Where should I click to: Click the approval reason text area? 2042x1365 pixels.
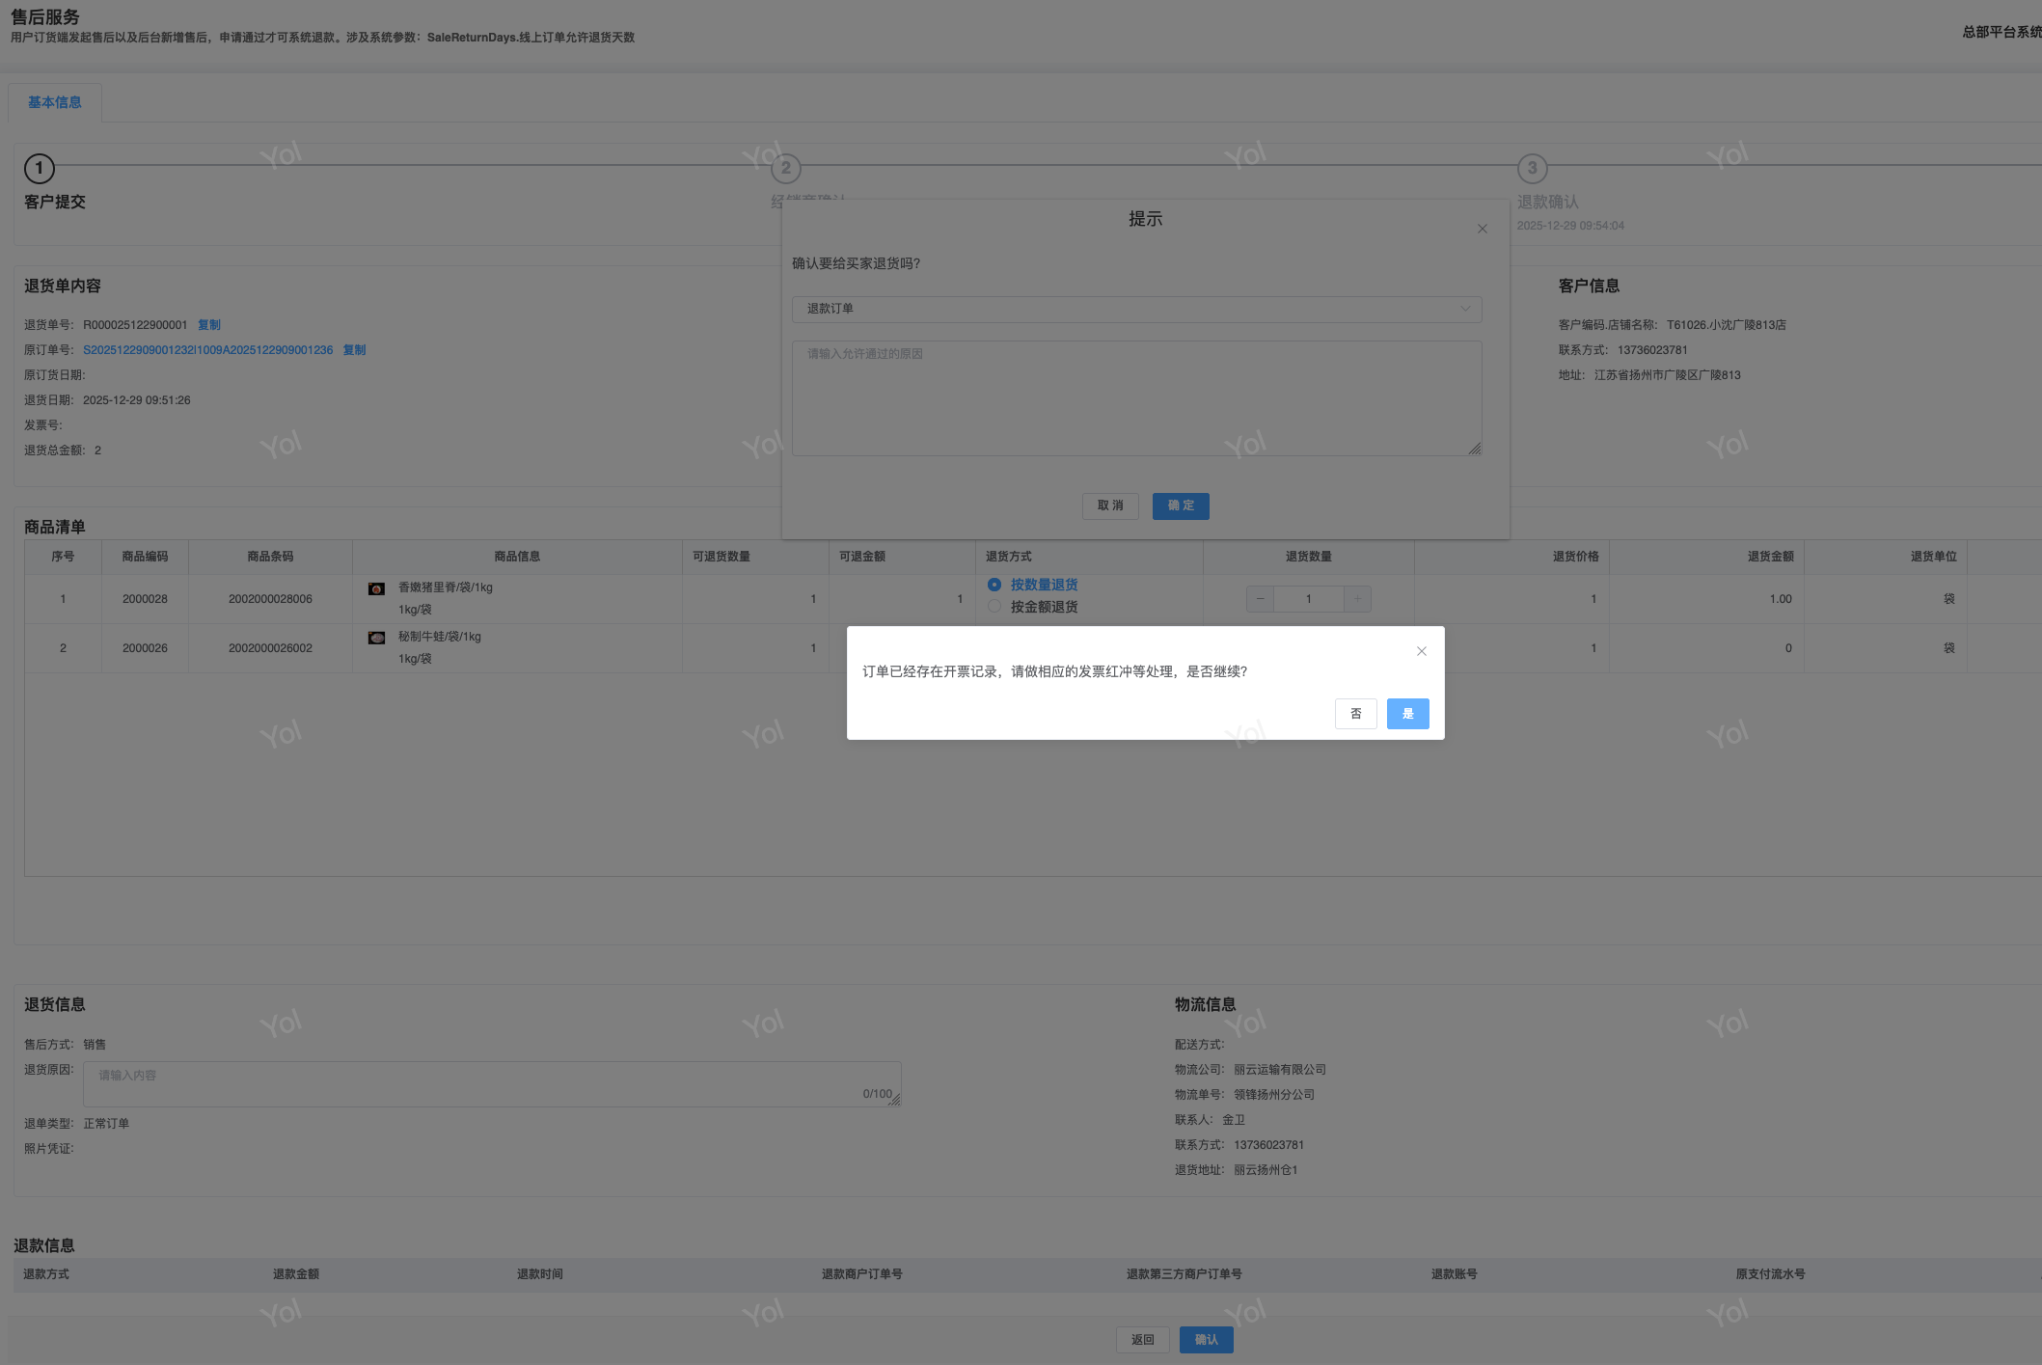[x=1136, y=397]
